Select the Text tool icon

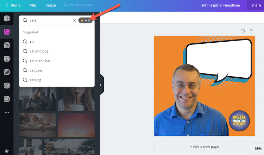pos(7,59)
